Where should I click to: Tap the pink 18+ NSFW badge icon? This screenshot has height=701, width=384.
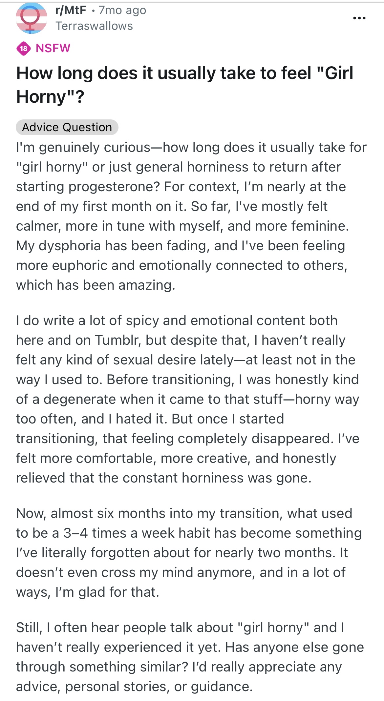tap(24, 49)
